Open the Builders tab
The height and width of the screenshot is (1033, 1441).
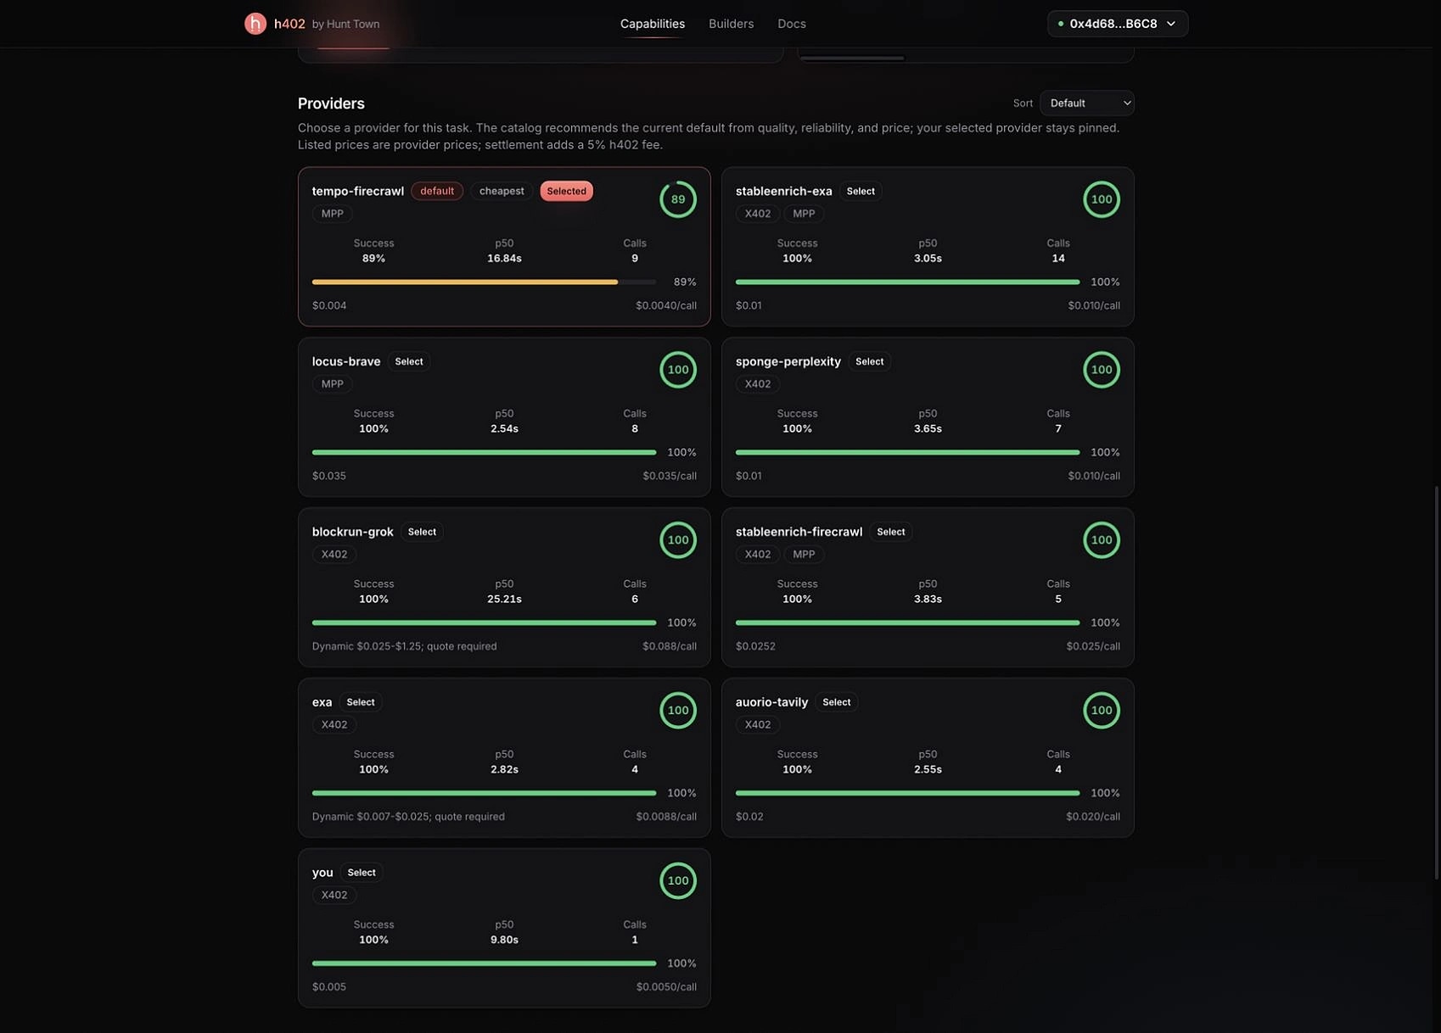[x=731, y=24]
